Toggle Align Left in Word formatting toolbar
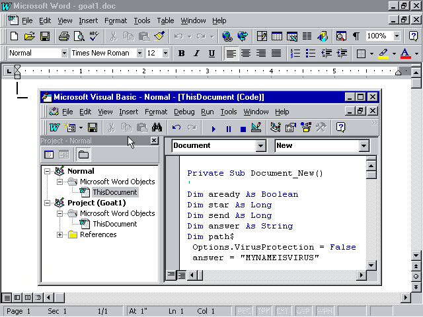Viewport: 423px width, 317px height. [231, 53]
